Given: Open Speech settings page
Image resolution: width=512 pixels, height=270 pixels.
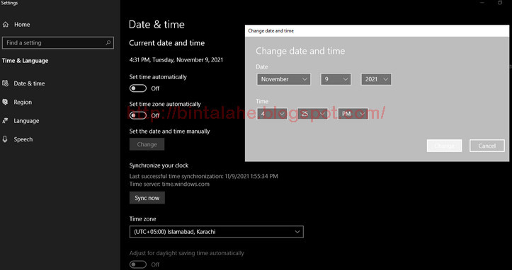Looking at the screenshot, I should pyautogui.click(x=23, y=139).
